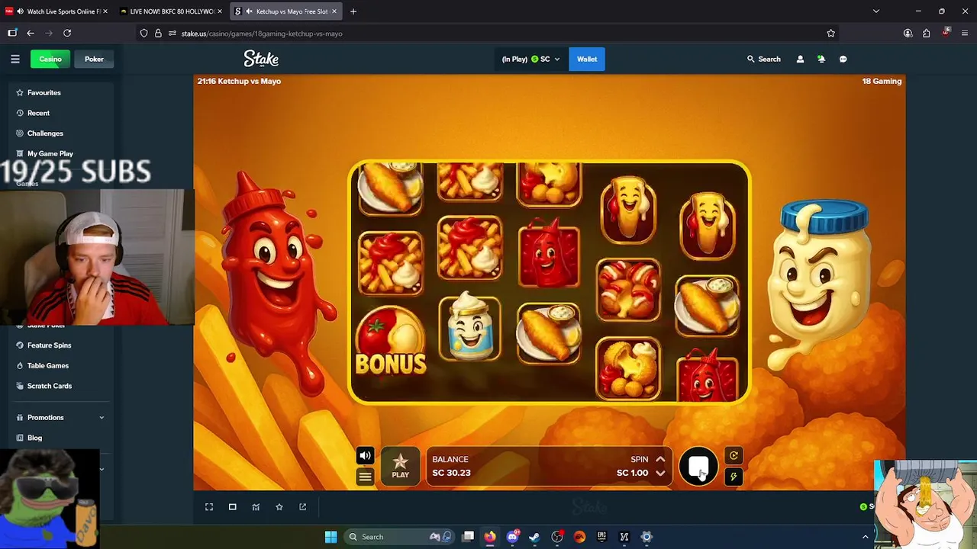The height and width of the screenshot is (549, 977).
Task: Open list all tabs dropdown
Action: pyautogui.click(x=875, y=11)
